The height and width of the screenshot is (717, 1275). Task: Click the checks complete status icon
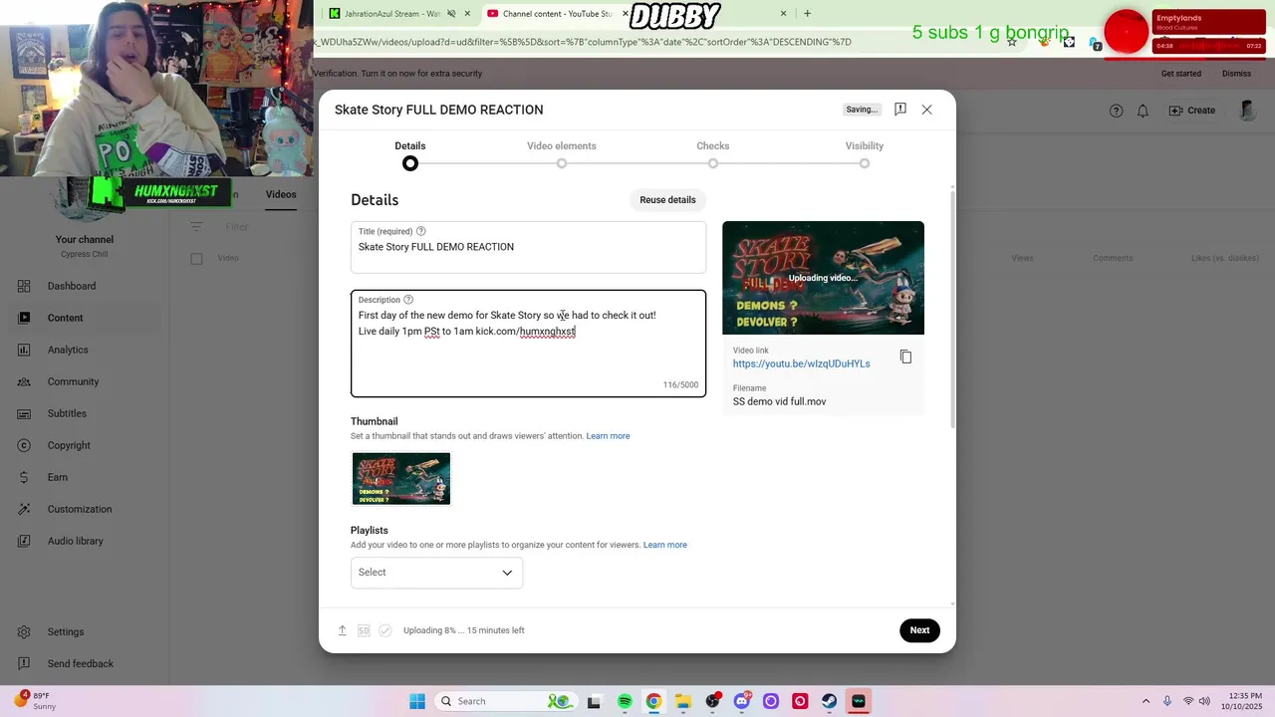pyautogui.click(x=385, y=630)
